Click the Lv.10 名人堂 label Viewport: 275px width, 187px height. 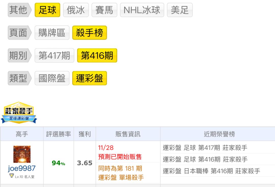coord(24,177)
